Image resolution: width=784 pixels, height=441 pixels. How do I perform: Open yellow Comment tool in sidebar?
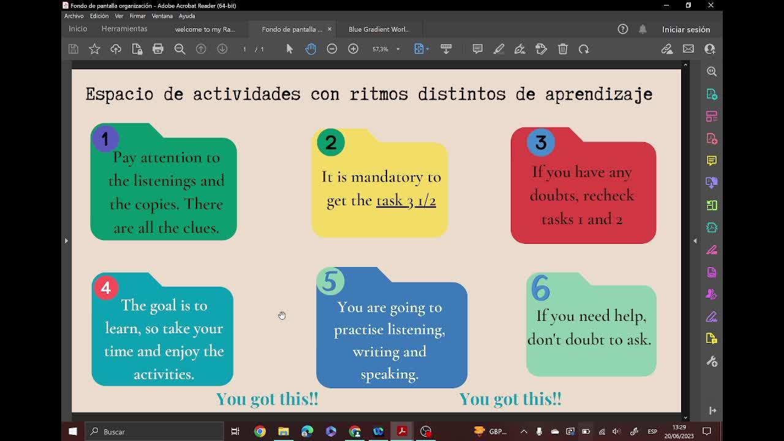pos(712,160)
